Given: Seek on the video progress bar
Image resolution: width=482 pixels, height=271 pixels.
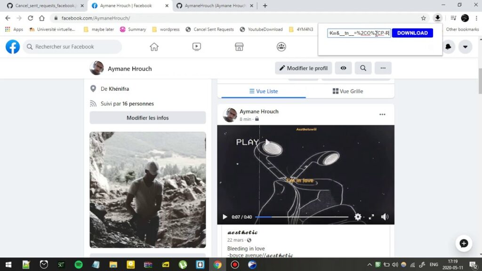Looking at the screenshot, I should tap(302, 217).
